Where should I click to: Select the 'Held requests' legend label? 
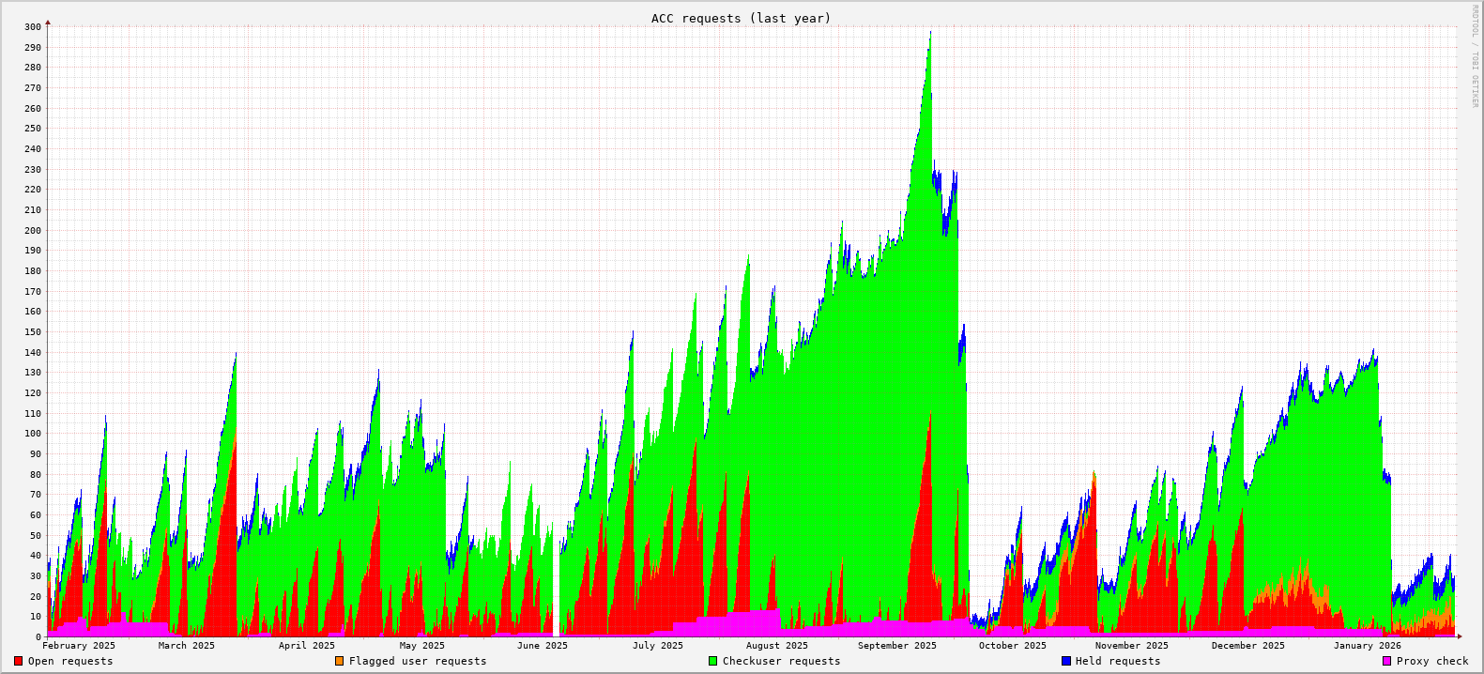coord(1117,661)
